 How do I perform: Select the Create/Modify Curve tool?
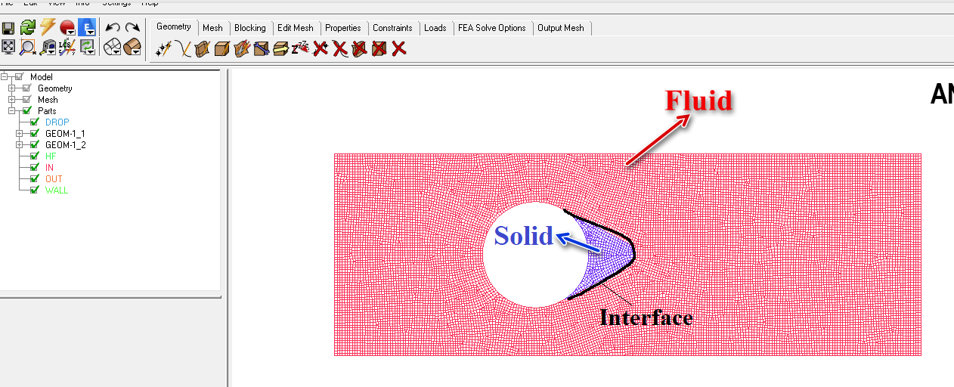coord(183,49)
